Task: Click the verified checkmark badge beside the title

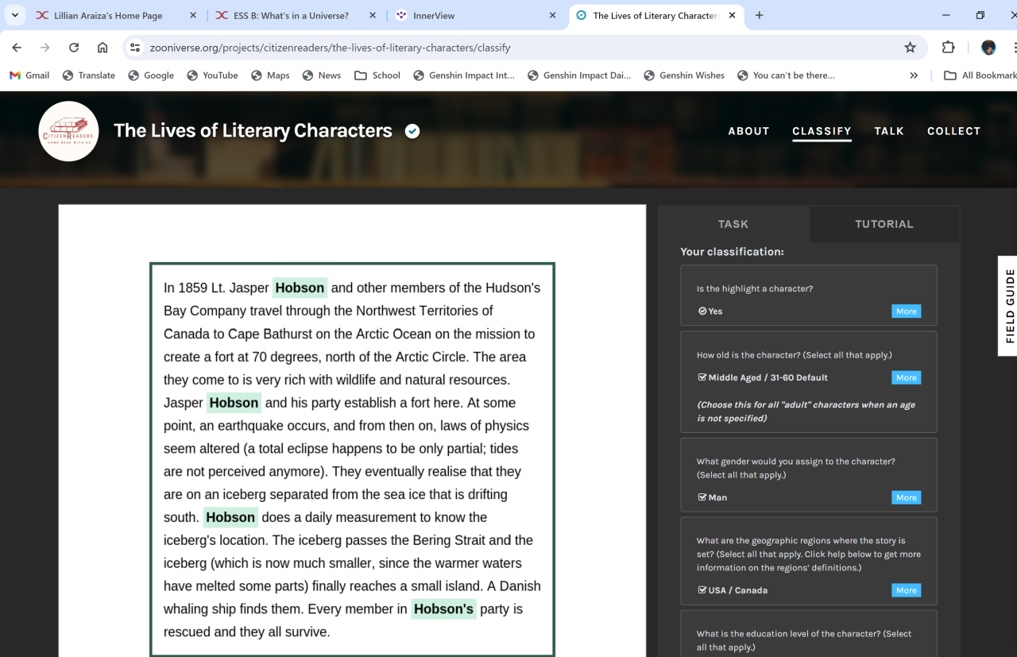Action: pyautogui.click(x=412, y=131)
